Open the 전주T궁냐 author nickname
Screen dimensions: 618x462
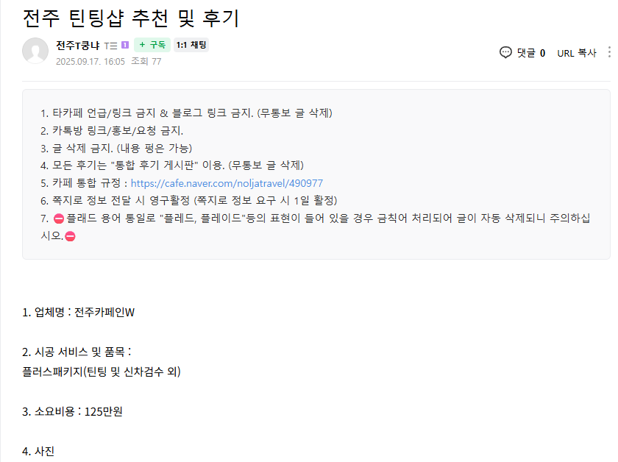[78, 46]
